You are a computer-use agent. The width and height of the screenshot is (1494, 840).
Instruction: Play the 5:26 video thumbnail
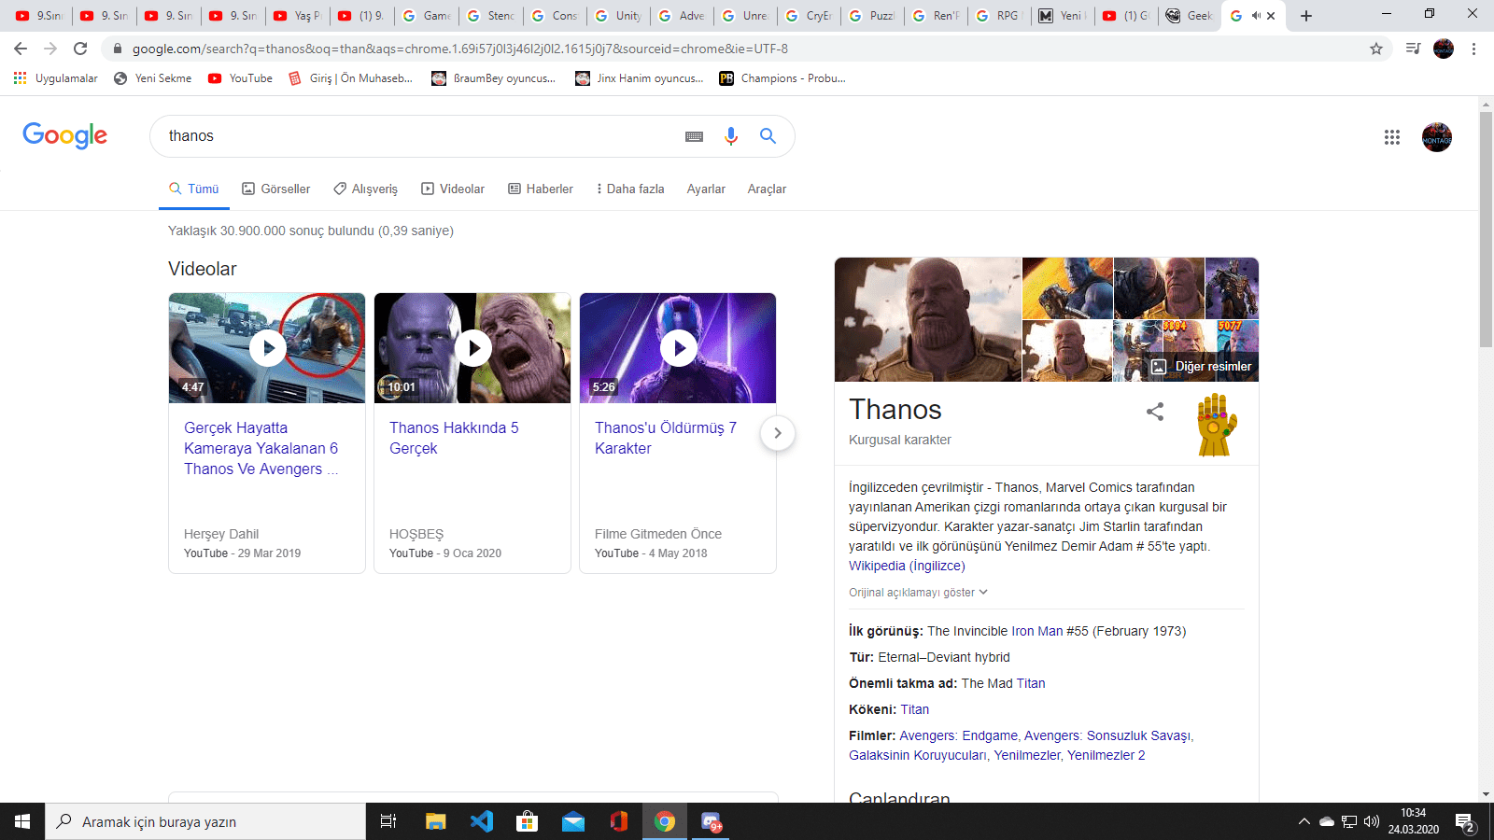click(678, 348)
